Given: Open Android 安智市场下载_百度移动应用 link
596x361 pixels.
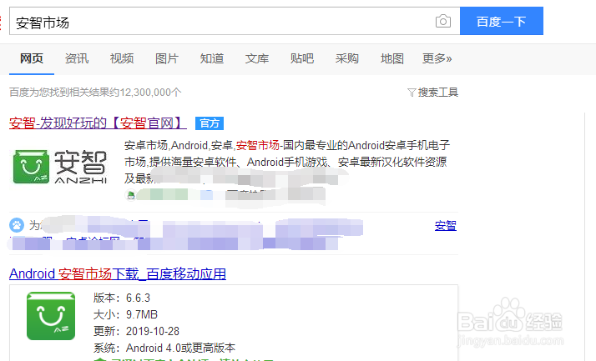Looking at the screenshot, I should click(x=118, y=273).
